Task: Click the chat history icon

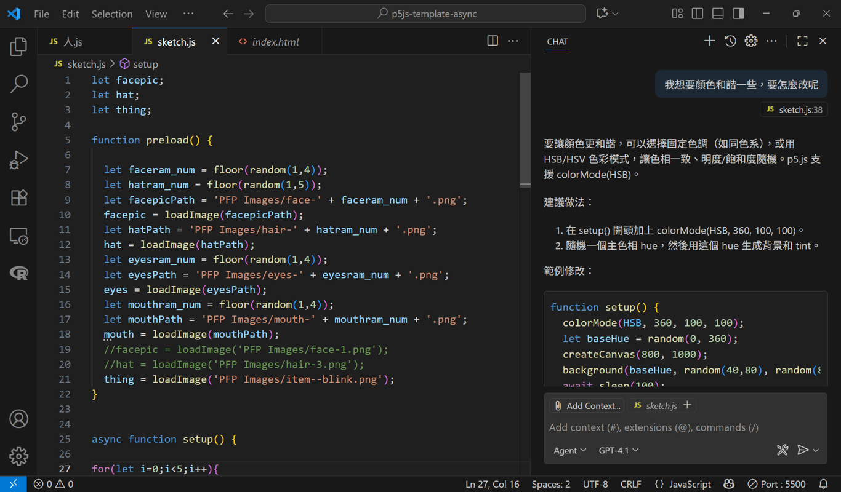Action: [x=730, y=41]
